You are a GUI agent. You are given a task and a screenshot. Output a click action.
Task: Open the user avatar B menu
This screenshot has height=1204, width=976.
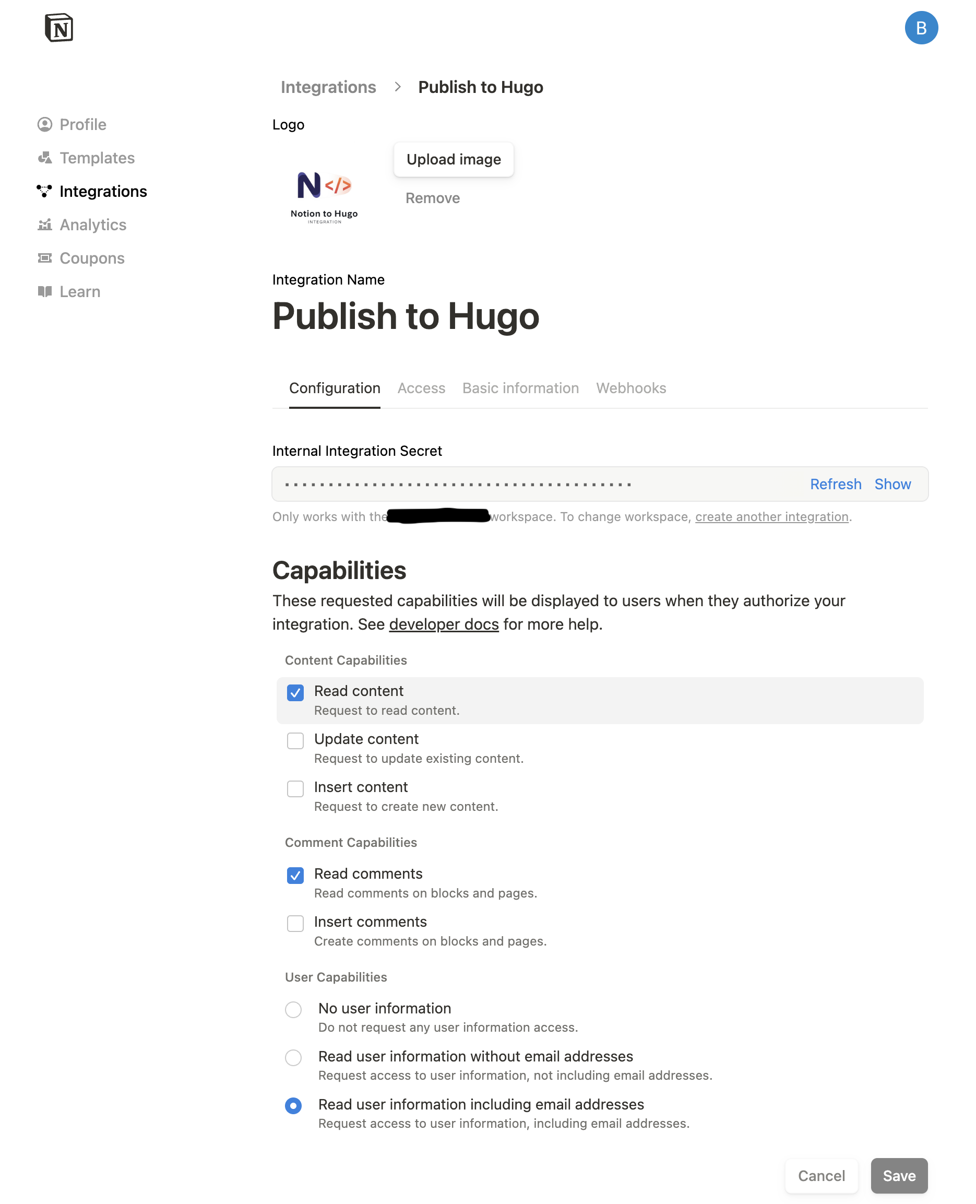pyautogui.click(x=920, y=28)
